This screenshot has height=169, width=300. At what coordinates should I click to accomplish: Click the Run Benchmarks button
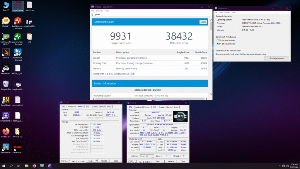(x=277, y=58)
